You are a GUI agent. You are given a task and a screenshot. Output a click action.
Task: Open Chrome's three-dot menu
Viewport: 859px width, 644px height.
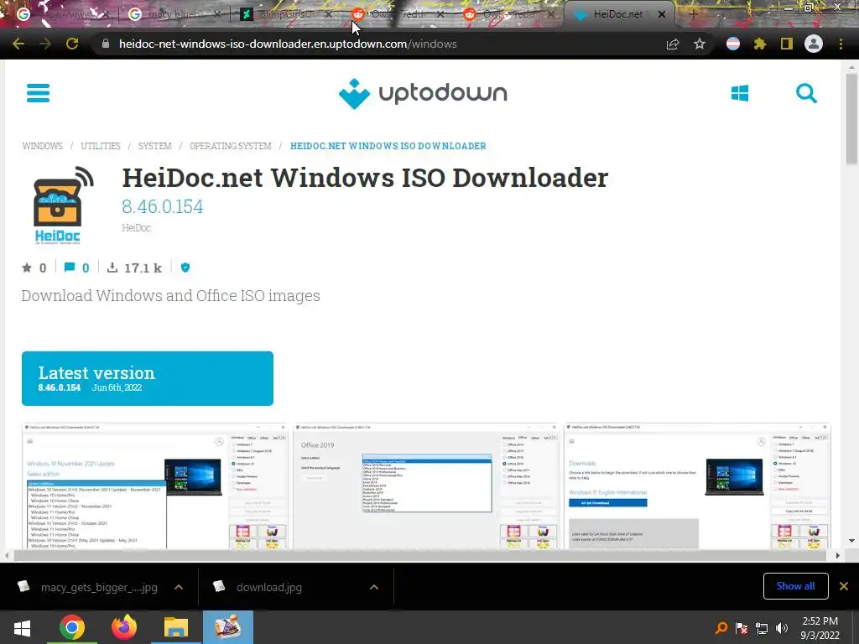(x=841, y=44)
